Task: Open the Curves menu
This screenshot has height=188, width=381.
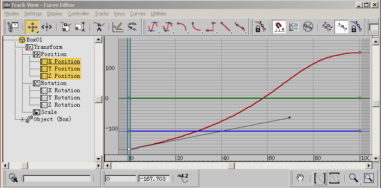Action: 137,14
